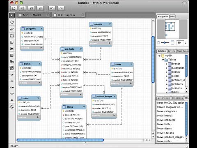
Task: Select seasons table in catalog tree
Action: coord(177,88)
